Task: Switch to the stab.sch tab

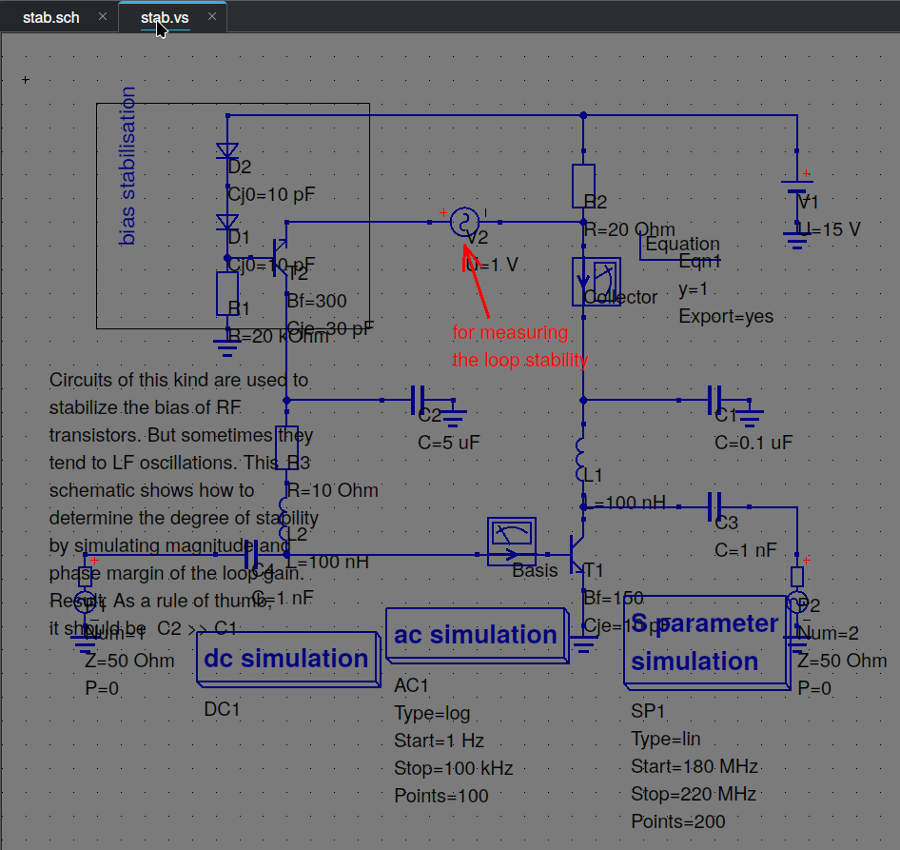Action: (51, 17)
